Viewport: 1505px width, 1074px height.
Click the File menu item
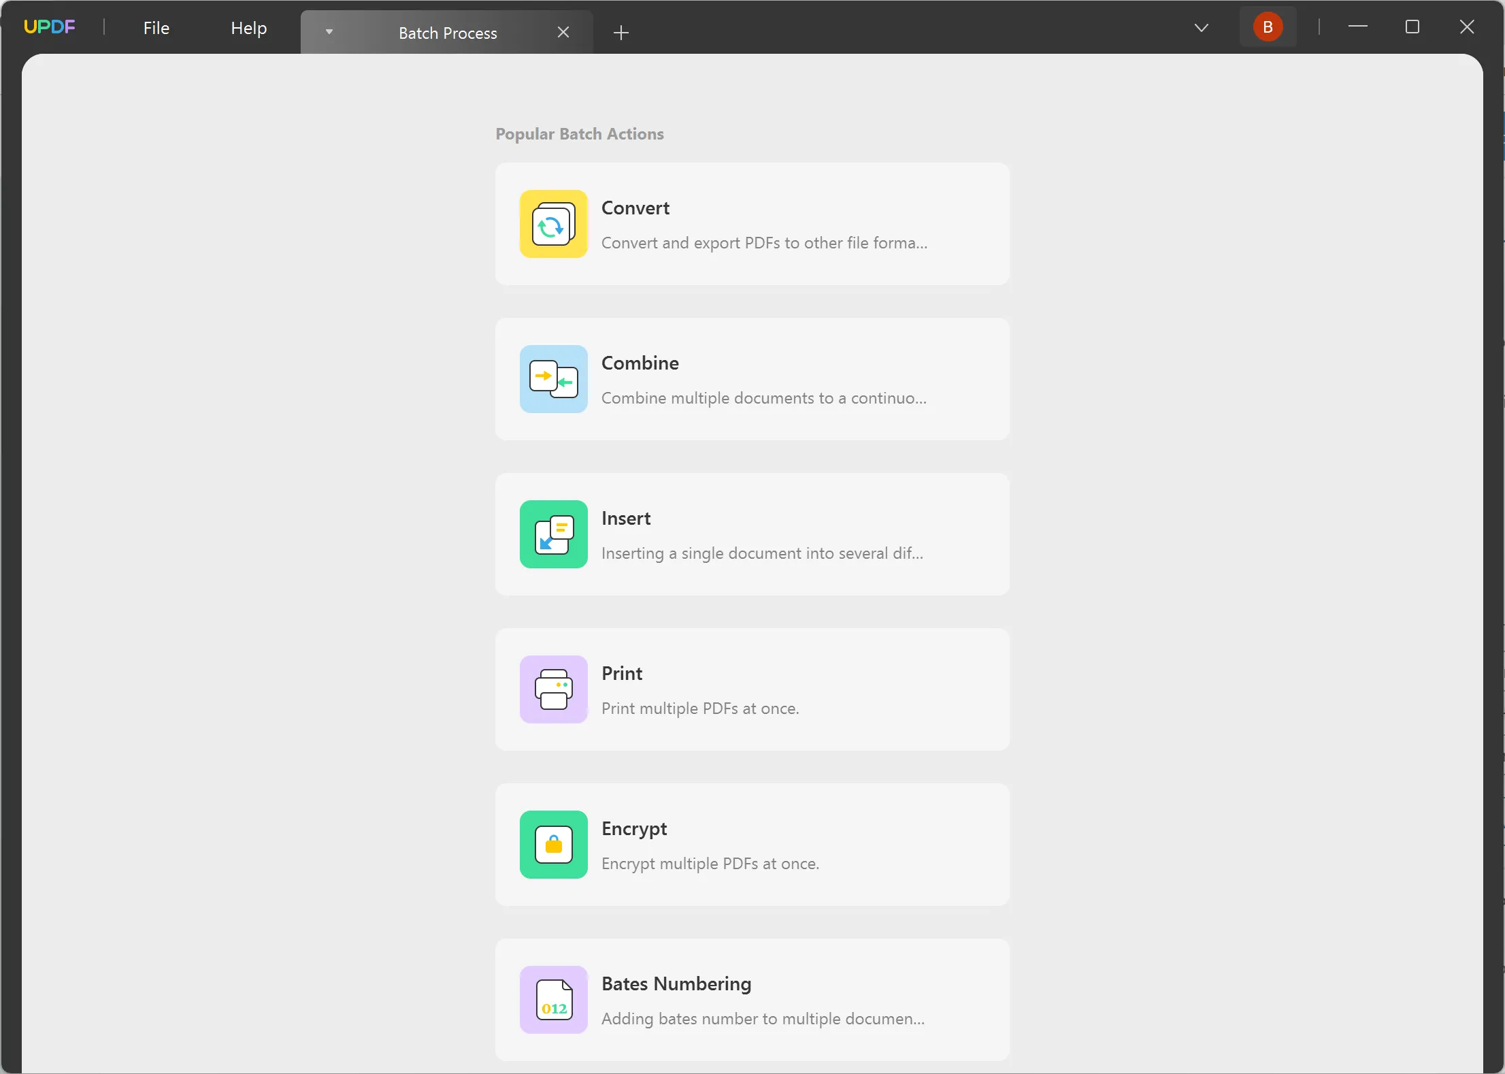pos(156,27)
